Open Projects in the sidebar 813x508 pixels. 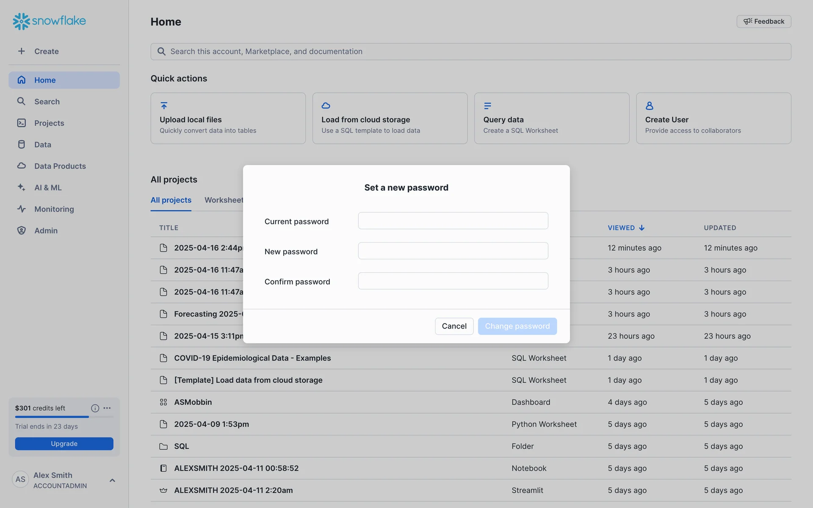tap(49, 123)
